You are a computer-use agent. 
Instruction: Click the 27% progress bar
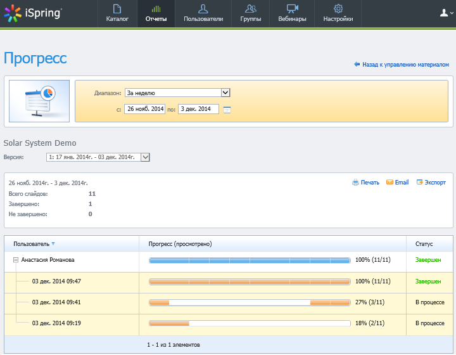250,302
